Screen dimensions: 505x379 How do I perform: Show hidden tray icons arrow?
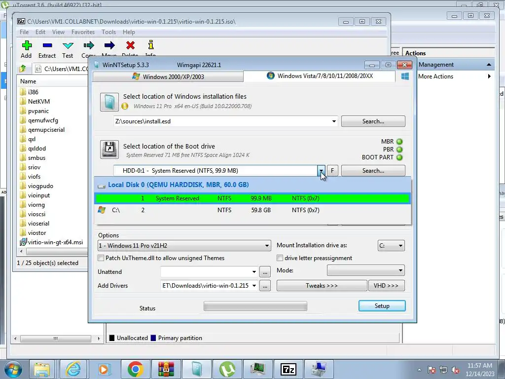click(x=419, y=370)
